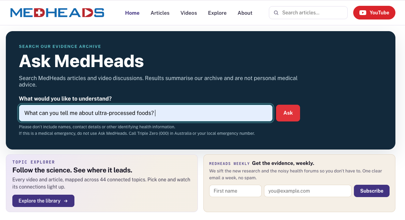Click the MedHeads logo

point(57,13)
